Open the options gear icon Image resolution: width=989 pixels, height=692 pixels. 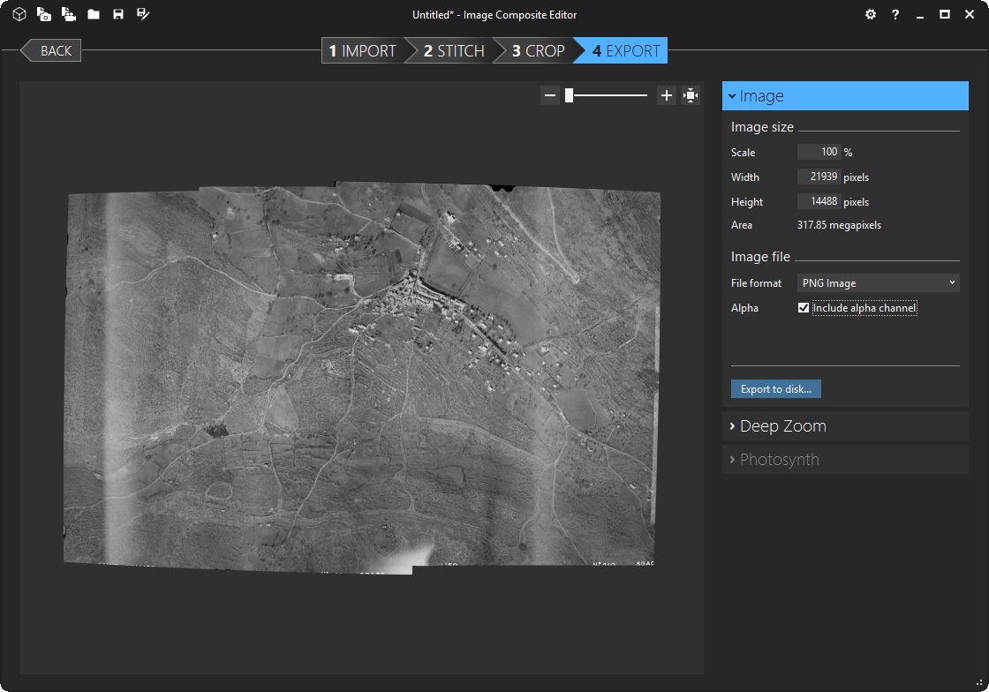coord(871,15)
